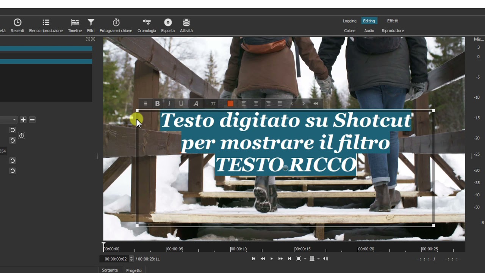Open zoom level dropdown arrow
Screen dimensions: 485x273
[305, 259]
